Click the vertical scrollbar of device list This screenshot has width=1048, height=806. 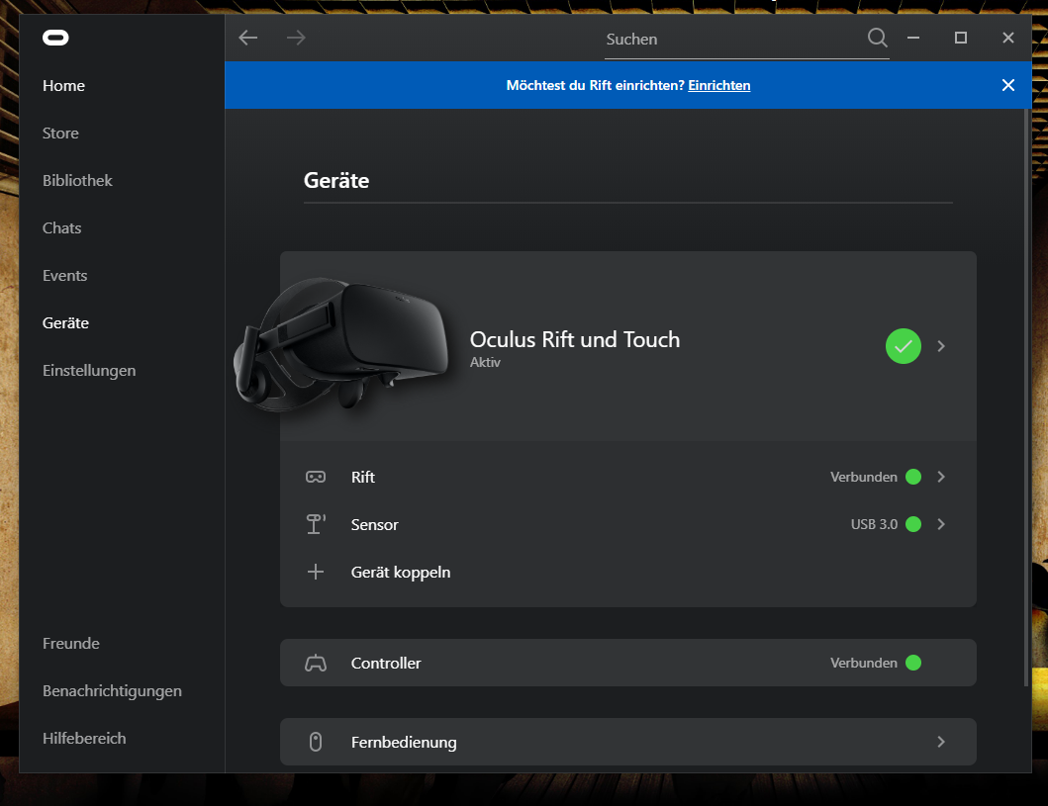(1026, 398)
